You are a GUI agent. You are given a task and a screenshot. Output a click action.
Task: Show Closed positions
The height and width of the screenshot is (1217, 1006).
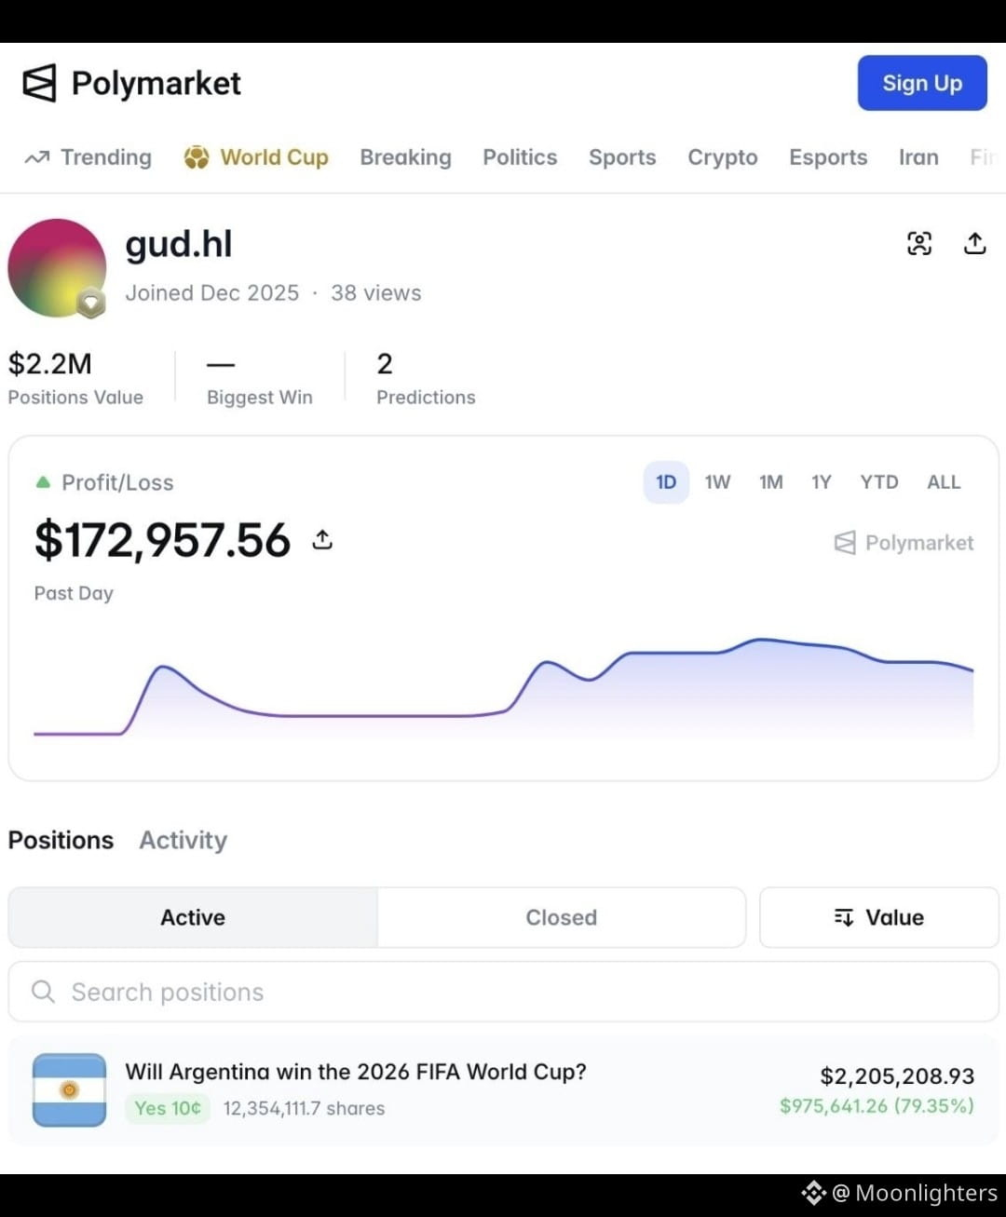click(x=562, y=917)
